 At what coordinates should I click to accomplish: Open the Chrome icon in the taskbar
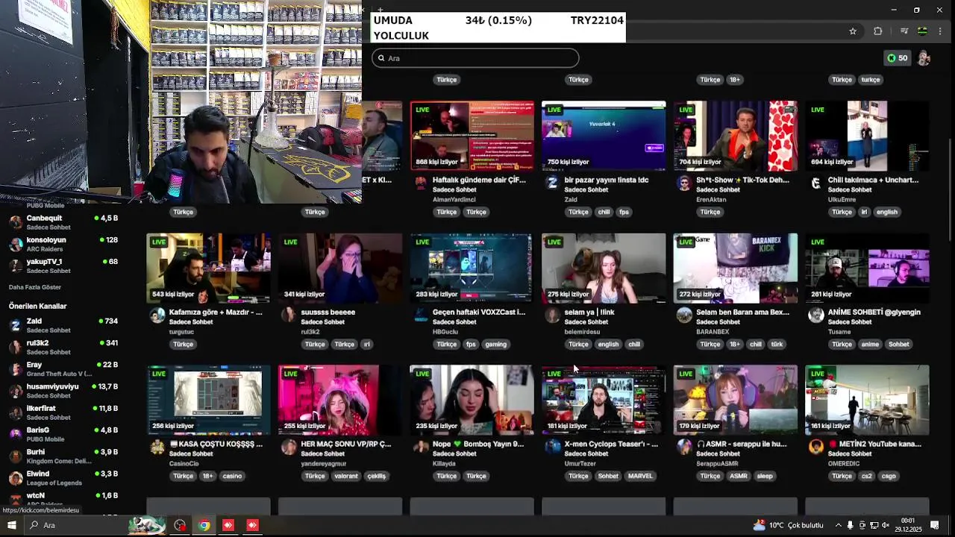click(x=204, y=525)
